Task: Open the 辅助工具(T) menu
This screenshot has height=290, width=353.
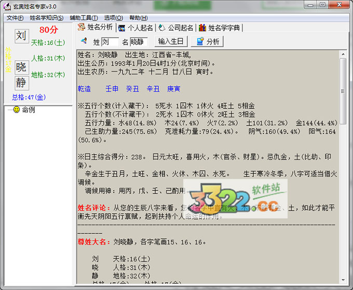Action: pyautogui.click(x=84, y=18)
